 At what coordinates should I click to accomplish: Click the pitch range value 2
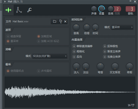[118, 9]
